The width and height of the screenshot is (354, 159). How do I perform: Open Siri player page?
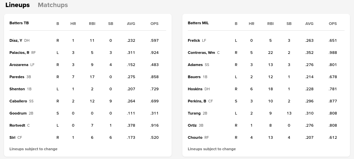tap(12, 137)
